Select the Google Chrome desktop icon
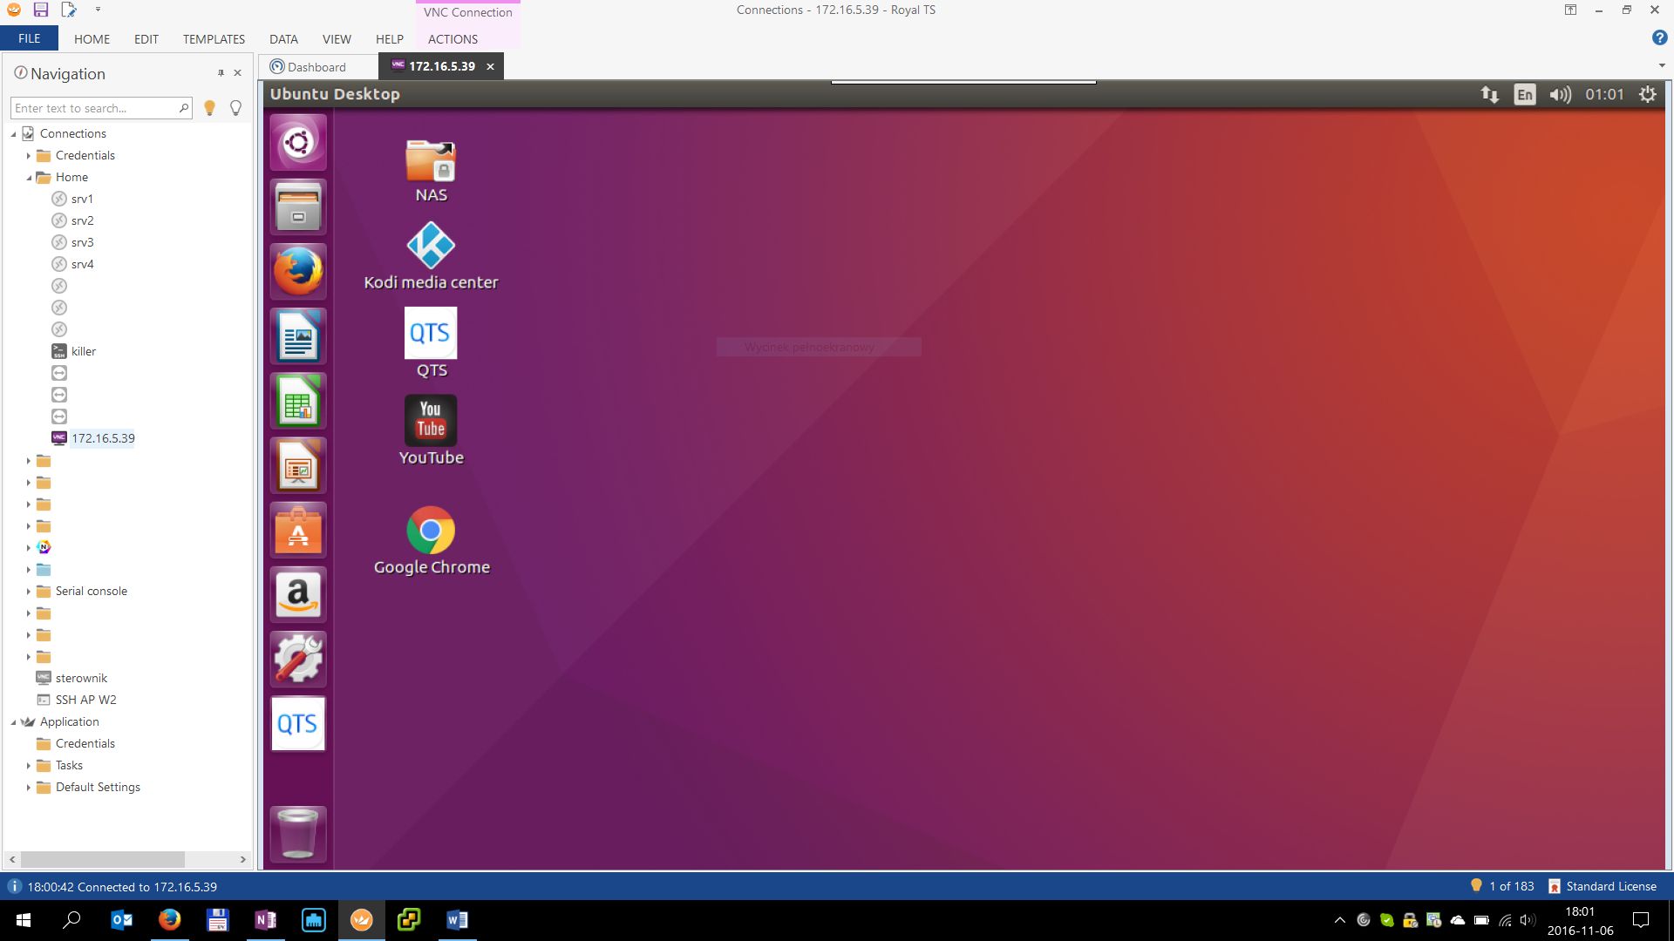 click(431, 541)
